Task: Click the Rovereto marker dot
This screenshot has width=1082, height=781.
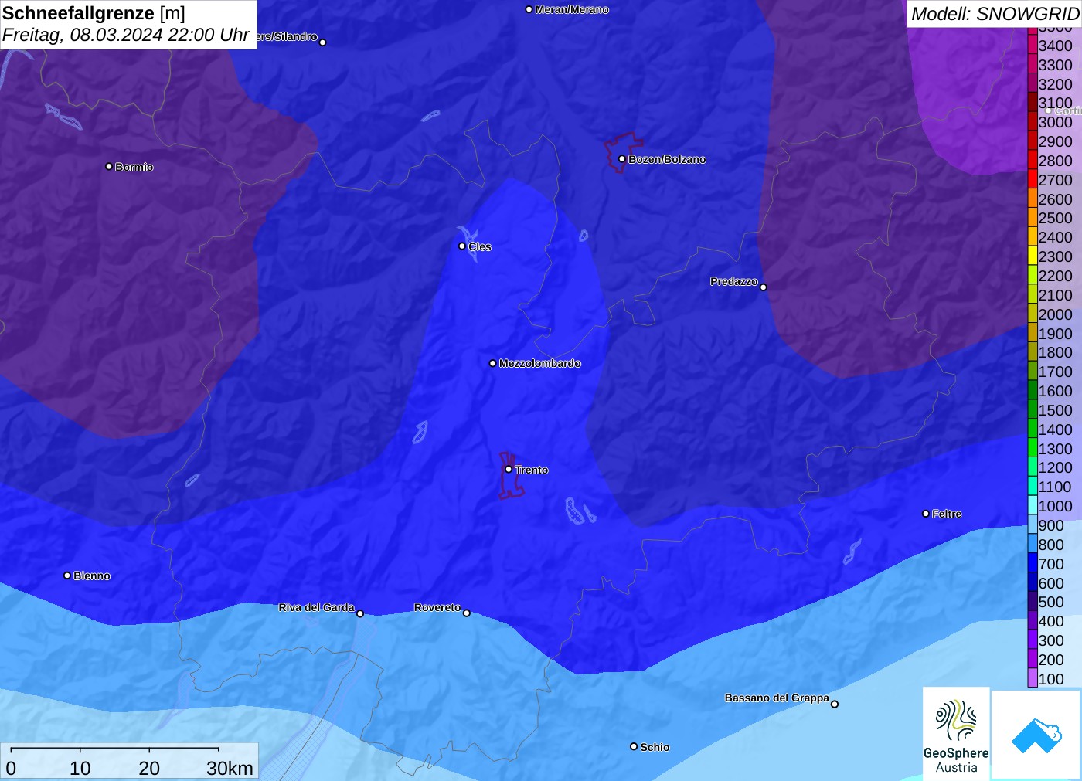Action: pyautogui.click(x=467, y=613)
